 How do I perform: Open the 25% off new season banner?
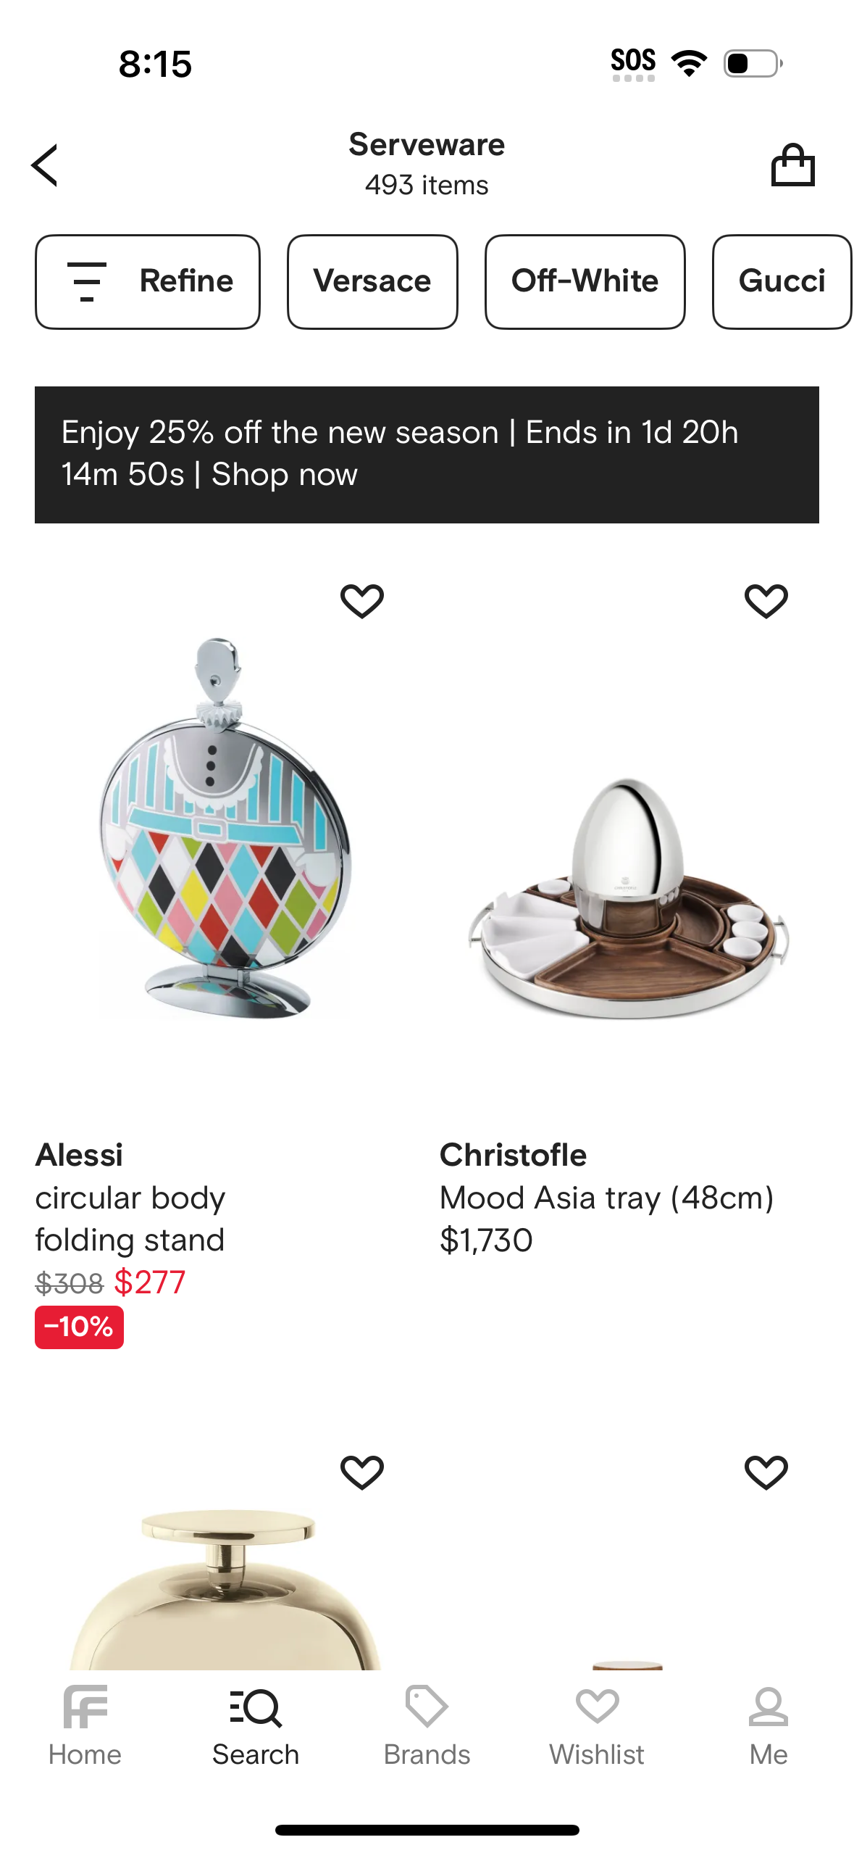coord(427,455)
